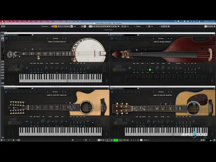Open first panel tab icon in Guitar Martin window
Viewport: 216px width, 162px height.
[112, 92]
